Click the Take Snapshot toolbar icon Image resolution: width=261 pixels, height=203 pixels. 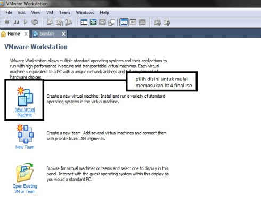tap(50, 22)
